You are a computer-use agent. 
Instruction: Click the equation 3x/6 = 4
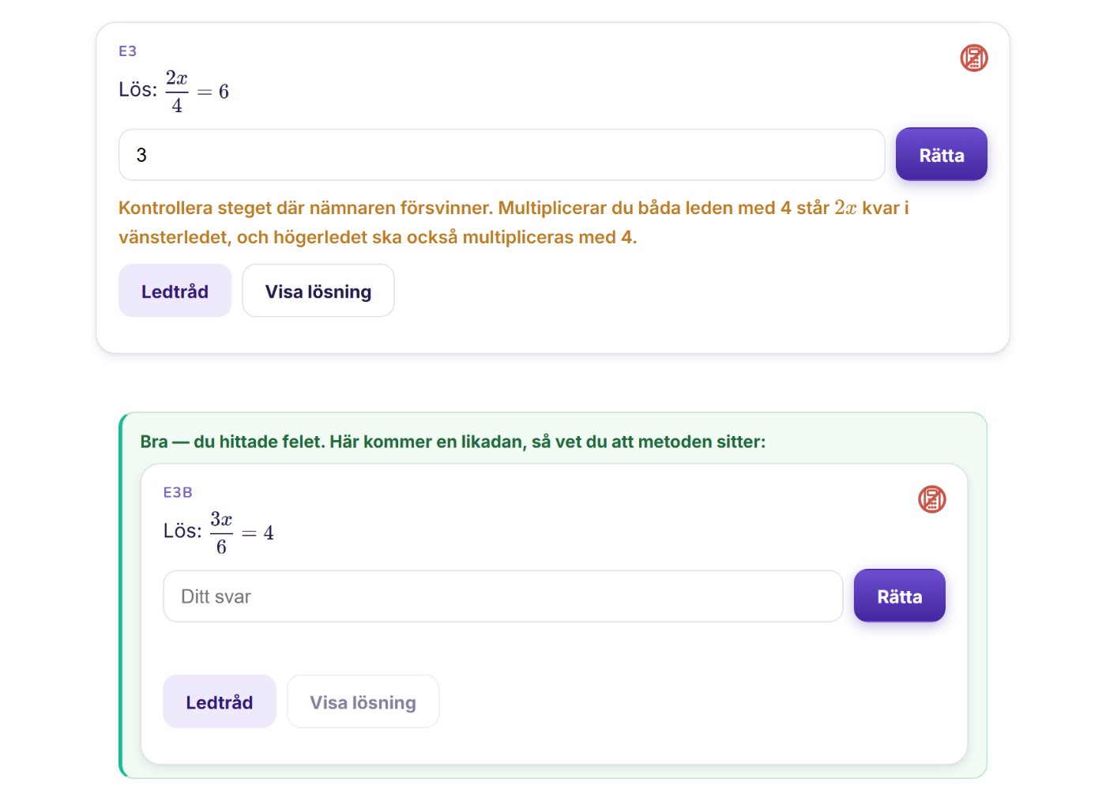(242, 533)
